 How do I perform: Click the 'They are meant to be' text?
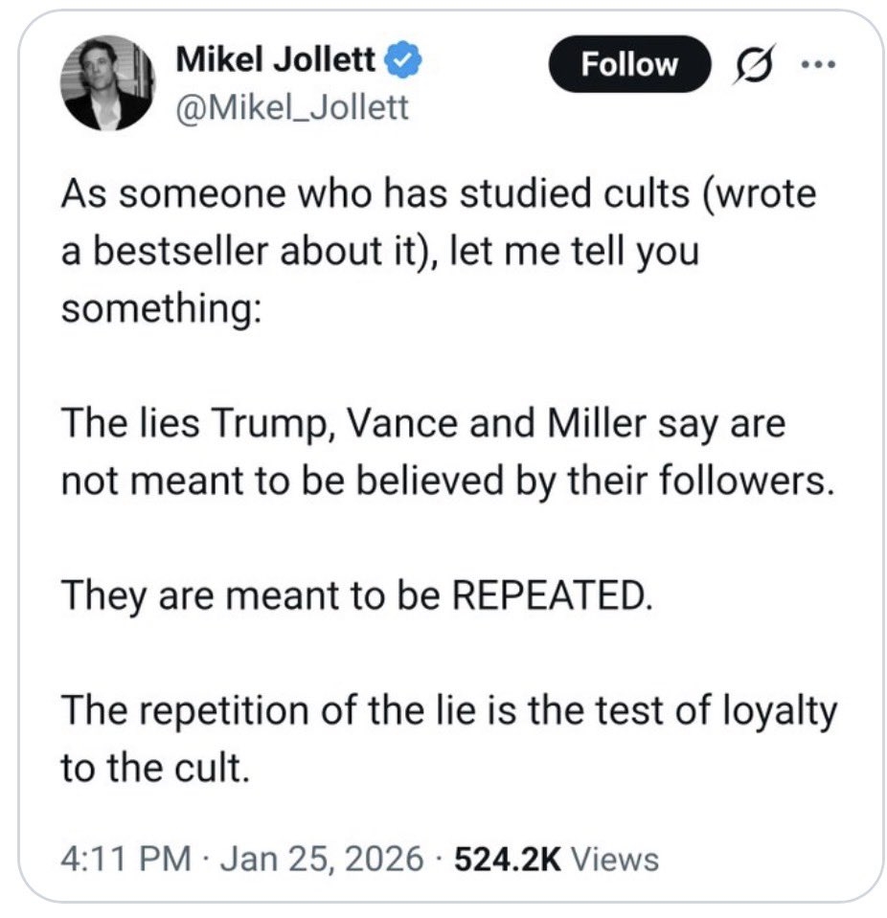click(x=251, y=595)
